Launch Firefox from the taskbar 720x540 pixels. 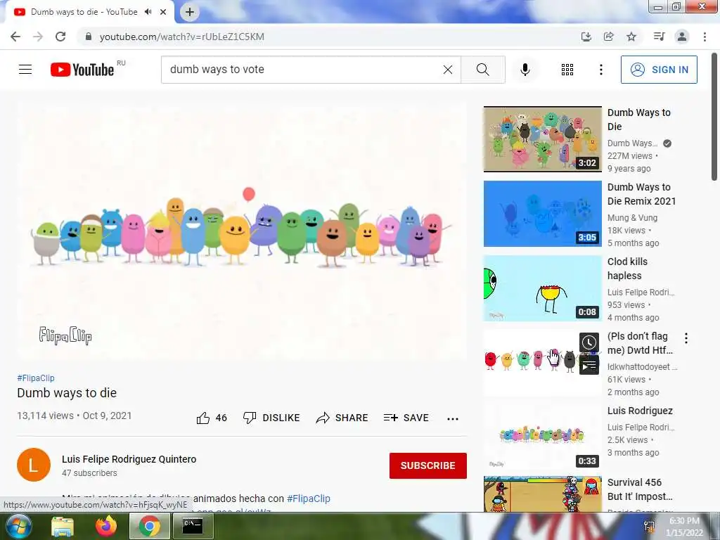tap(106, 526)
